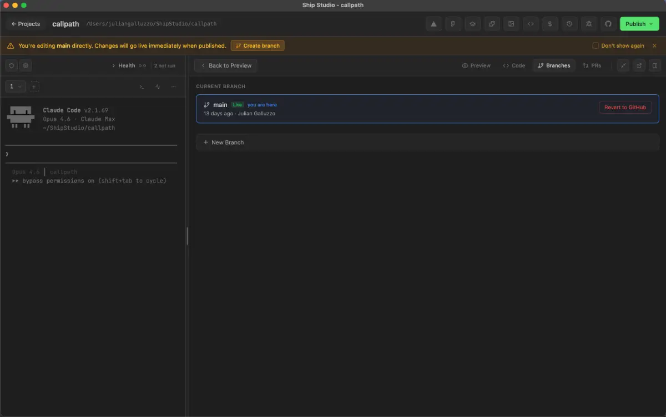This screenshot has height=417, width=666.
Task: Click the '2 not run' health status
Action: (x=165, y=65)
